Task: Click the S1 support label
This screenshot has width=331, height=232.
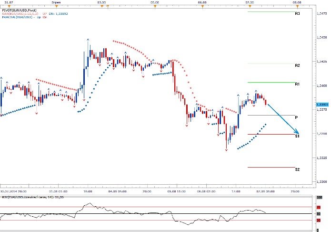Action: (297, 136)
